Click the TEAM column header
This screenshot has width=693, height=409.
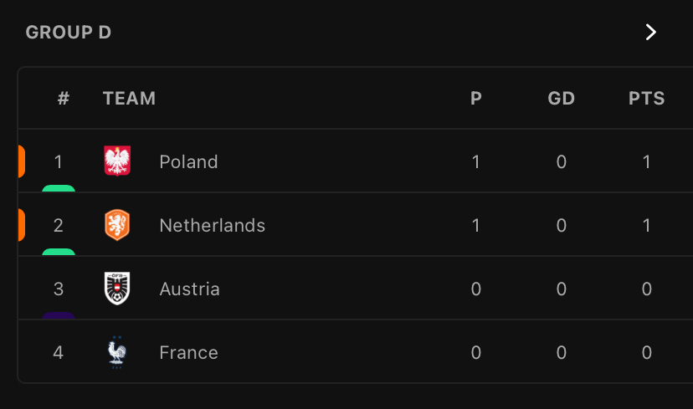tap(129, 98)
